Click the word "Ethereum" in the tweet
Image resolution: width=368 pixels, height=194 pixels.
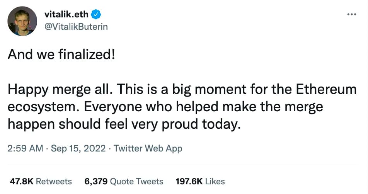pos(326,90)
